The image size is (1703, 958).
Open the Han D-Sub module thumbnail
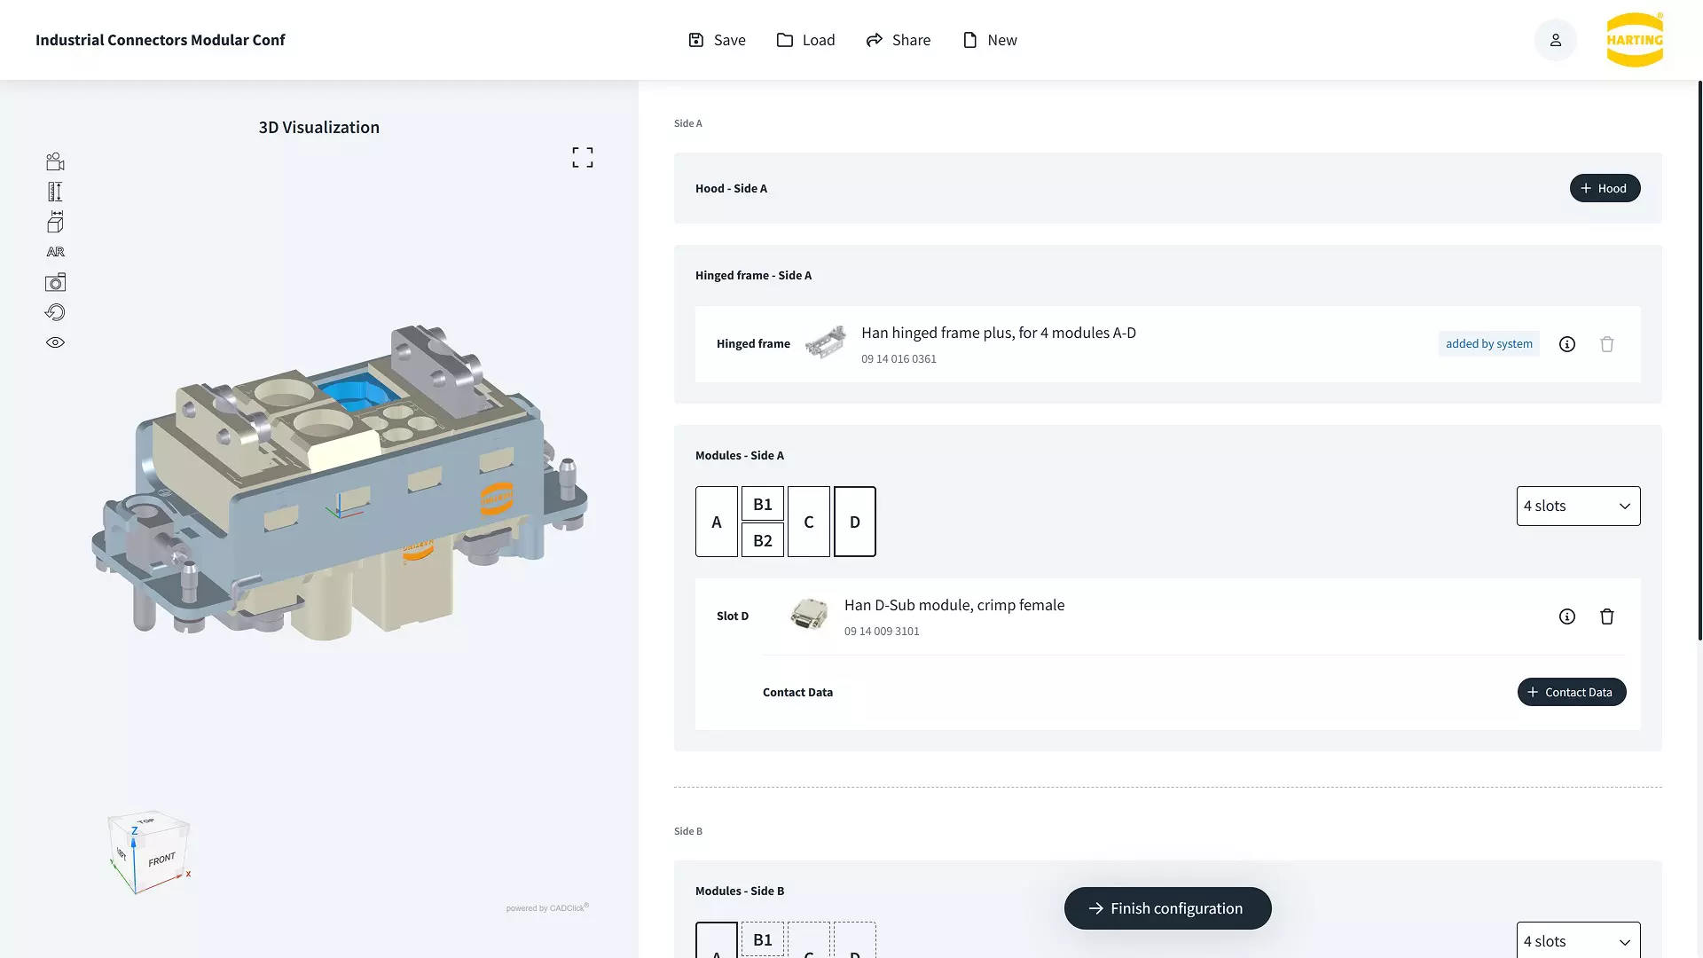(809, 615)
